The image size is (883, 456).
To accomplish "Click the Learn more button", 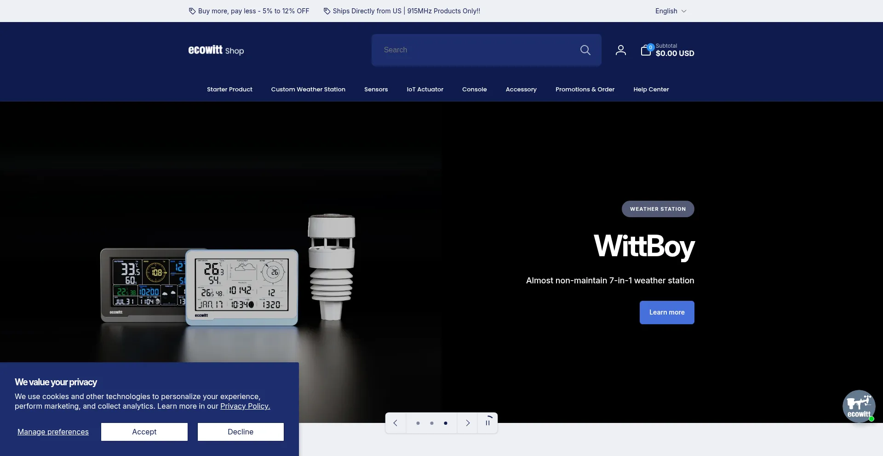I will (667, 312).
